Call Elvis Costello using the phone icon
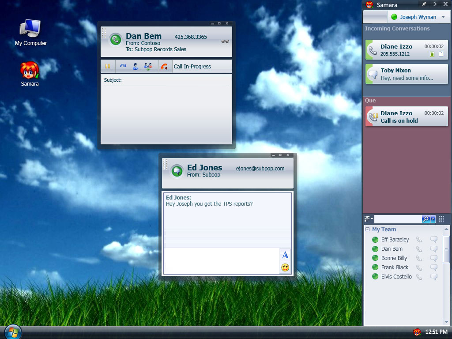This screenshot has width=452, height=339. [x=419, y=276]
